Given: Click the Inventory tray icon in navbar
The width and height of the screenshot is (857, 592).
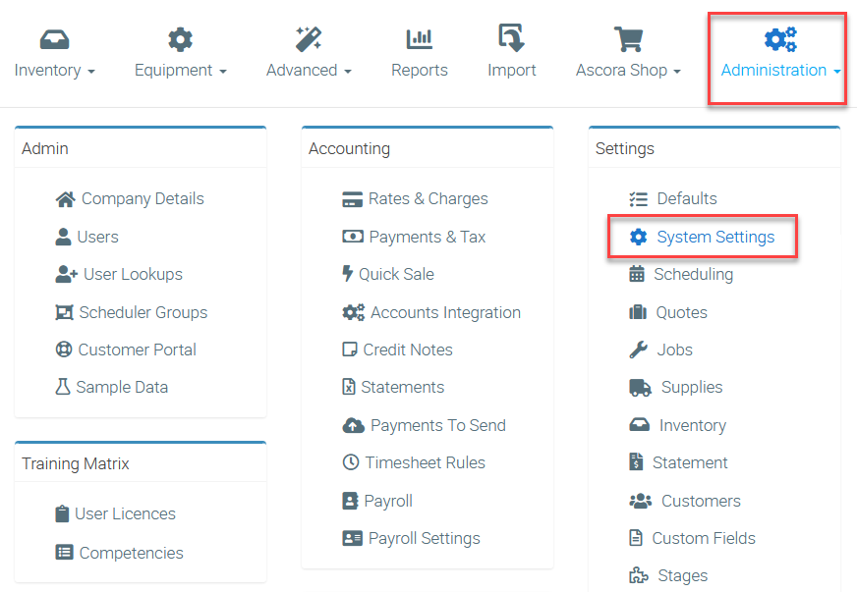Looking at the screenshot, I should click(55, 39).
